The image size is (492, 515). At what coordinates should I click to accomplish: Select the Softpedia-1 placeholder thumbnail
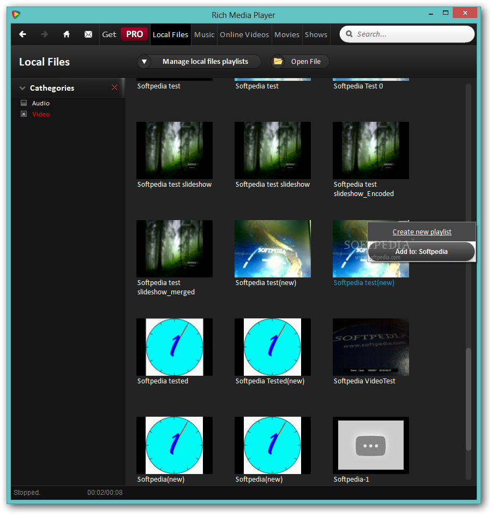coord(371,446)
